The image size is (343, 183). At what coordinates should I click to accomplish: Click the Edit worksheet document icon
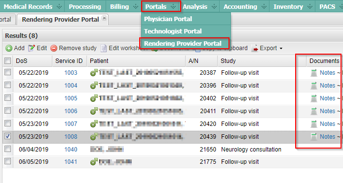104,48
